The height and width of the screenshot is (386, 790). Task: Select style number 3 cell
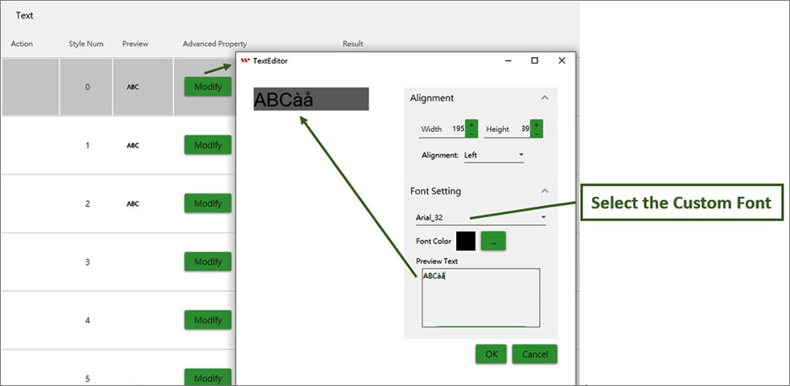(x=86, y=262)
